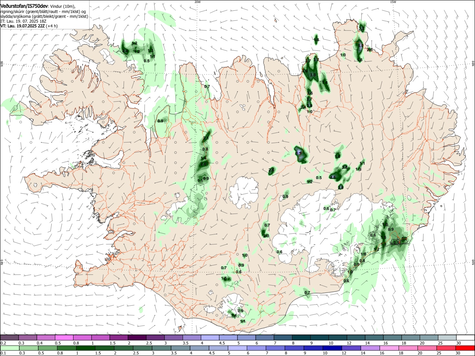Viewport: 475px width, 356px height.
Task: Click the 4.6 precipitation value on the map
Action: pyautogui.click(x=333, y=178)
